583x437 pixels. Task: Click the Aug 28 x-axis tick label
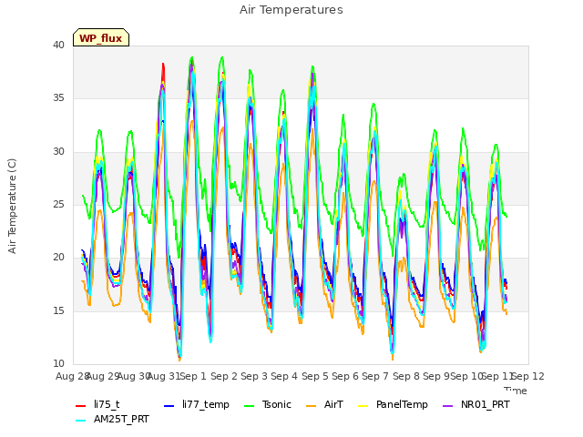tap(73, 376)
